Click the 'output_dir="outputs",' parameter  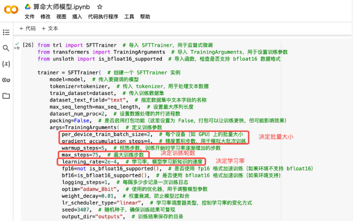pyautogui.click(x=93, y=217)
